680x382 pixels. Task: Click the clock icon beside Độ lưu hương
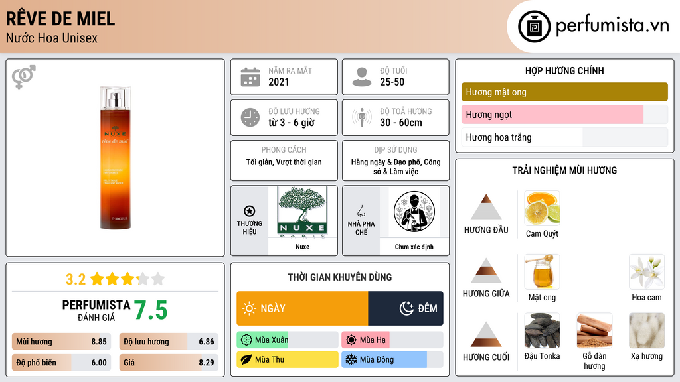[250, 118]
